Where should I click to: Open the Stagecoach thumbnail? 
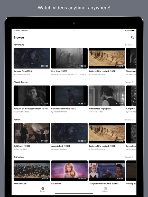[131, 58]
